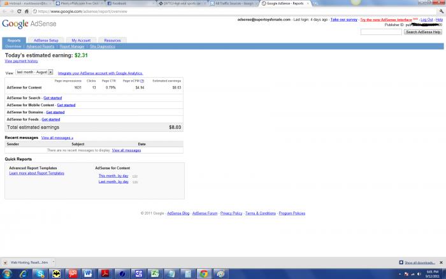Open the Resources tab
This screenshot has width=446, height=279.
pyautogui.click(x=112, y=40)
